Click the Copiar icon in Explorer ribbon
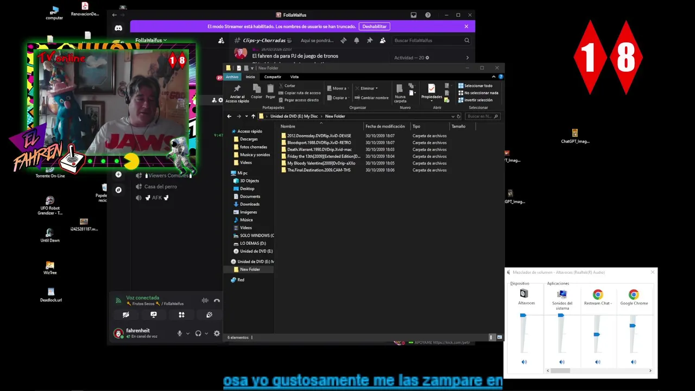This screenshot has height=391, width=695. [256, 91]
